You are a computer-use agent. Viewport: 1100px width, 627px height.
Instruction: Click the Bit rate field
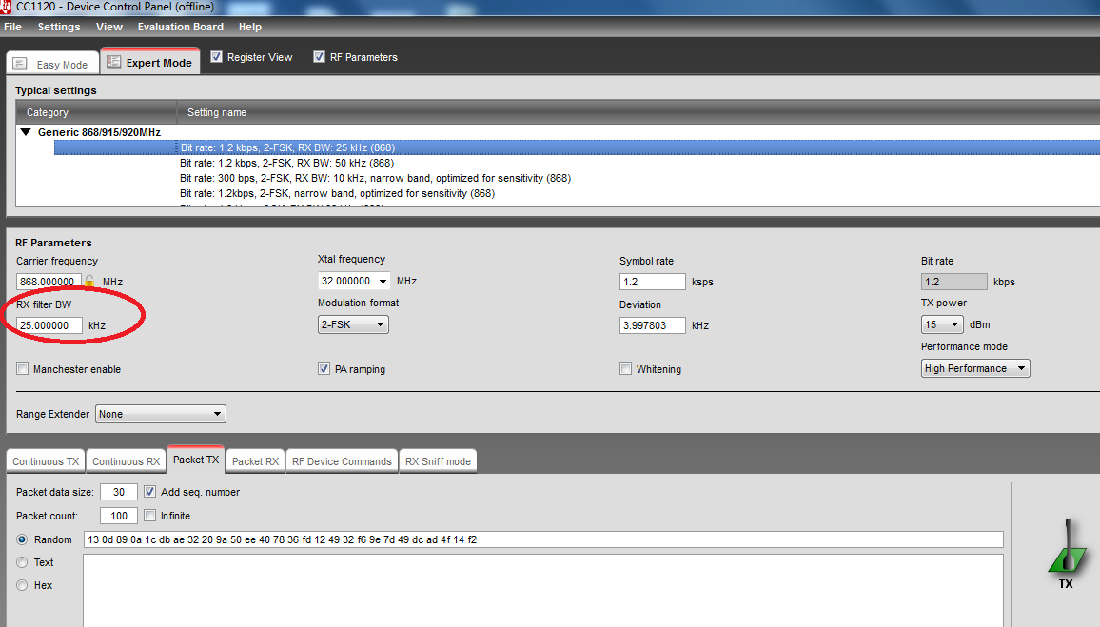pyautogui.click(x=954, y=282)
